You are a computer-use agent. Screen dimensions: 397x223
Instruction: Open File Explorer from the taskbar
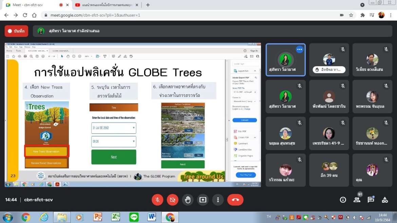[x=62, y=218]
